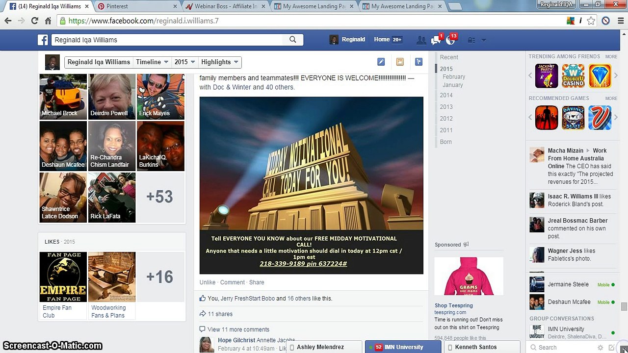The height and width of the screenshot is (353, 628).
Task: Open the red silhouette recommended game
Action: click(x=547, y=118)
